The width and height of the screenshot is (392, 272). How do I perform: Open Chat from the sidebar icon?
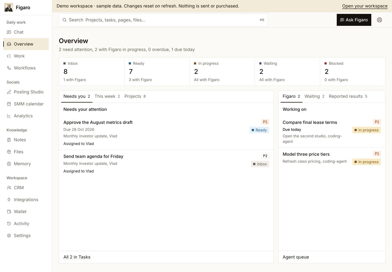pyautogui.click(x=9, y=32)
